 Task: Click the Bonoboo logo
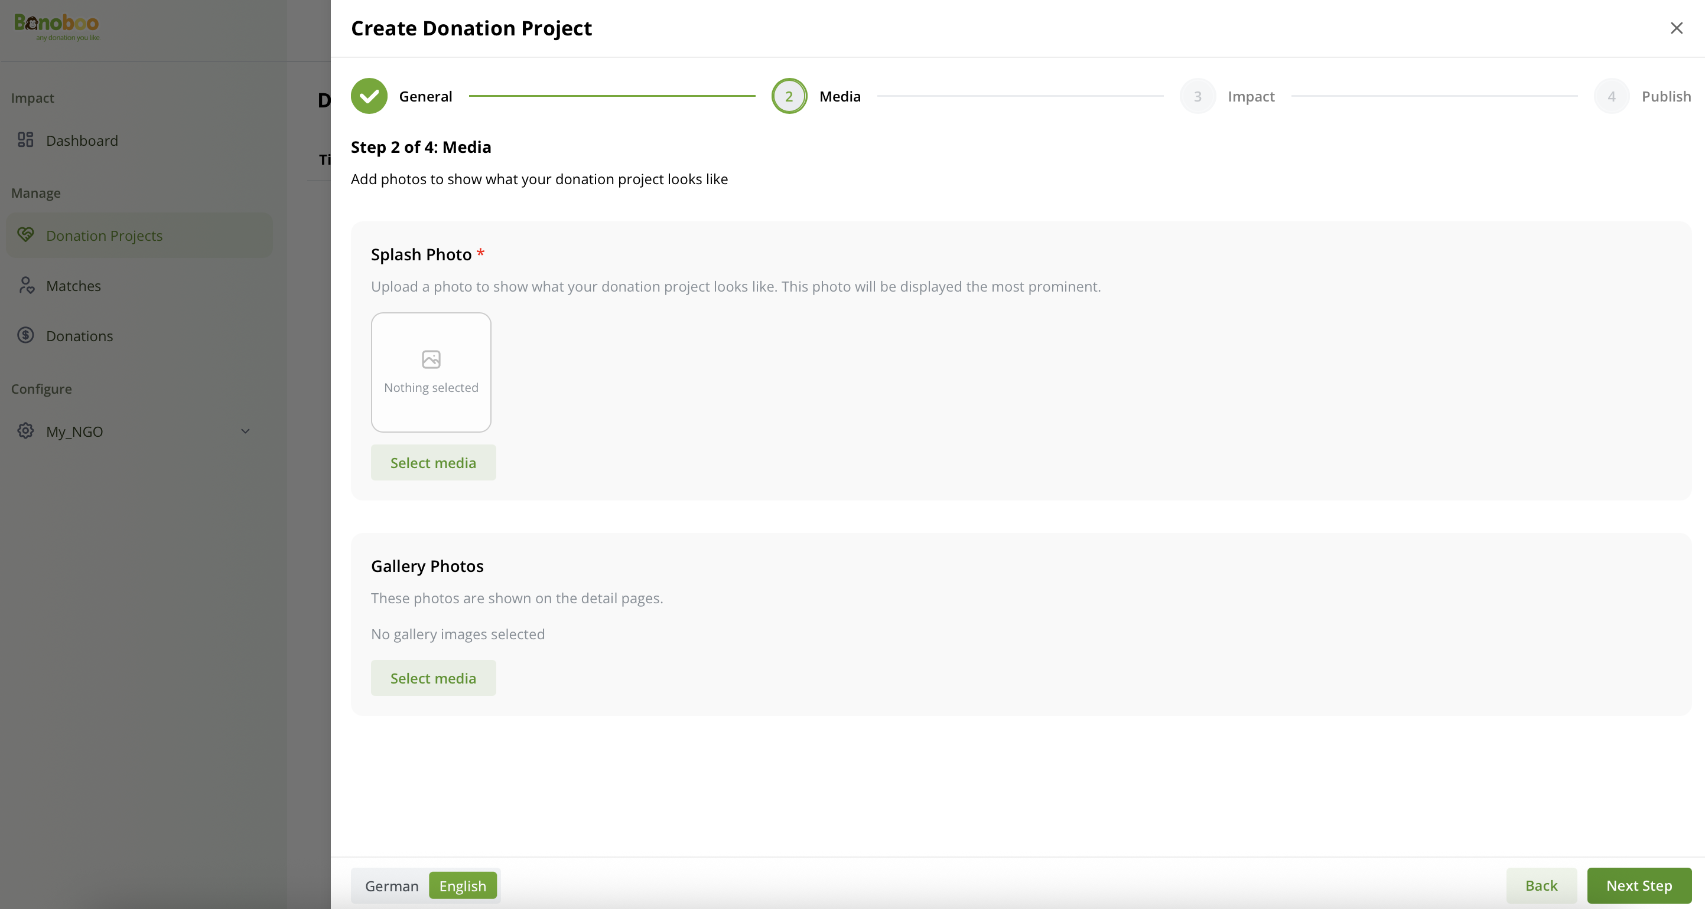57,27
